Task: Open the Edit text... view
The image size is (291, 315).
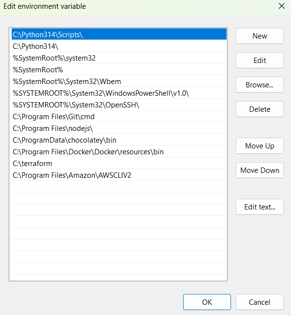Action: [x=259, y=207]
